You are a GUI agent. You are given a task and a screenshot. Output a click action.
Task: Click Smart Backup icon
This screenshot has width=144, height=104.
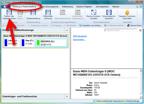click(x=20, y=12)
